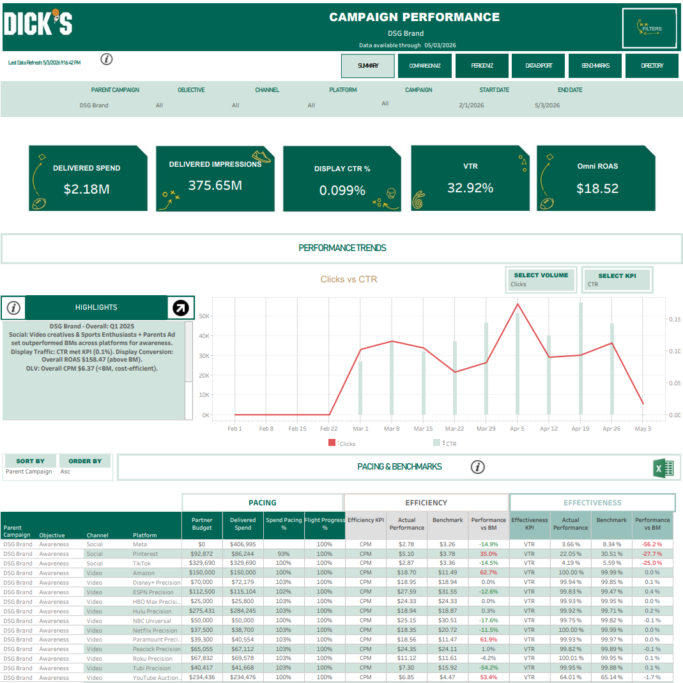This screenshot has height=683, width=683.
Task: Open the Campaign filter dropdown
Action: [x=385, y=104]
